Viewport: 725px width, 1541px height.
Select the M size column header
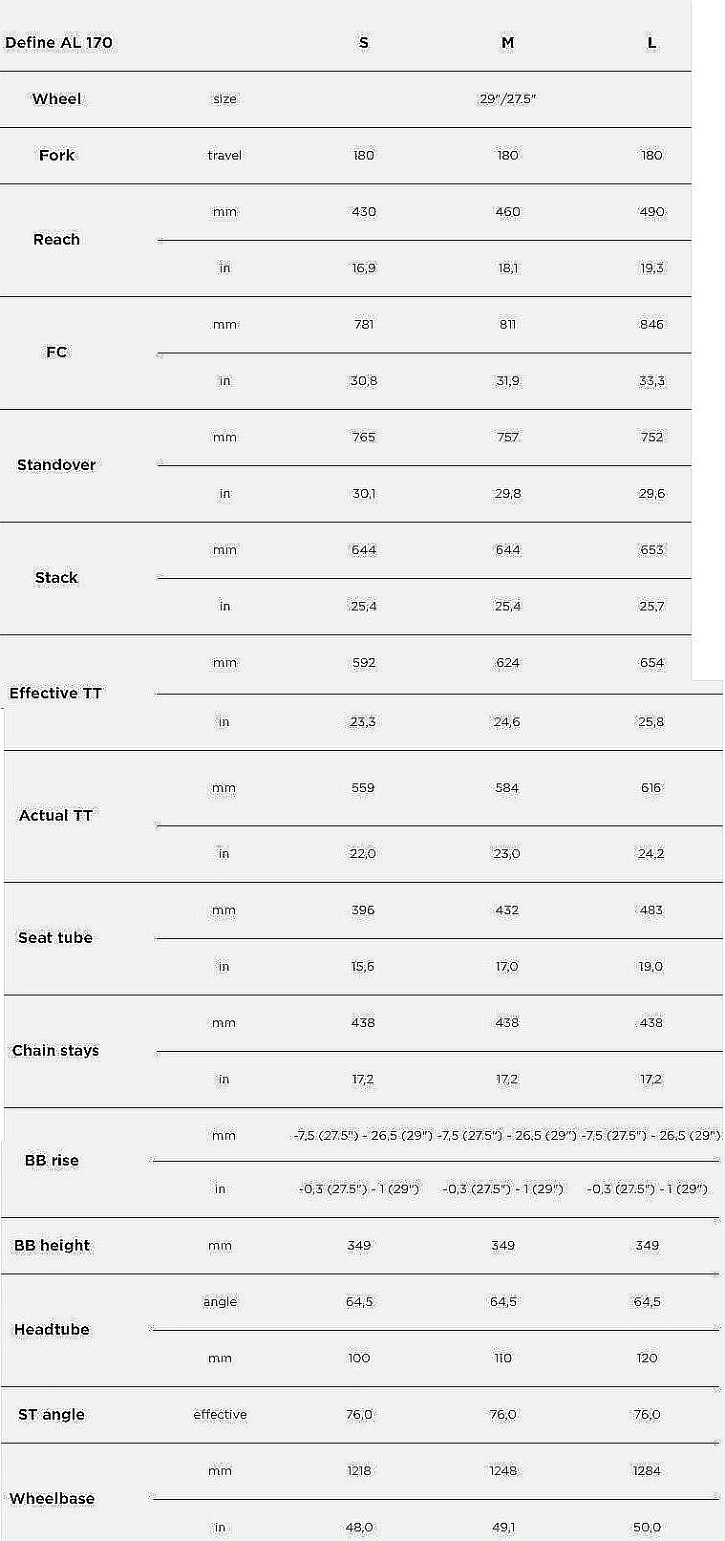[508, 43]
